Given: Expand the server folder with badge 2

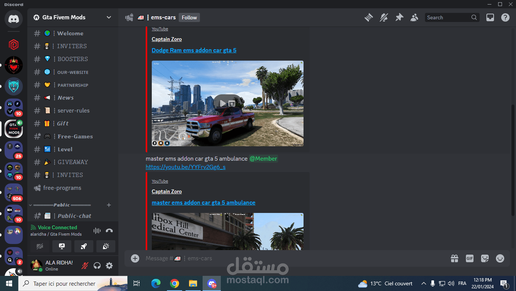Looking at the screenshot, I should click(x=14, y=256).
